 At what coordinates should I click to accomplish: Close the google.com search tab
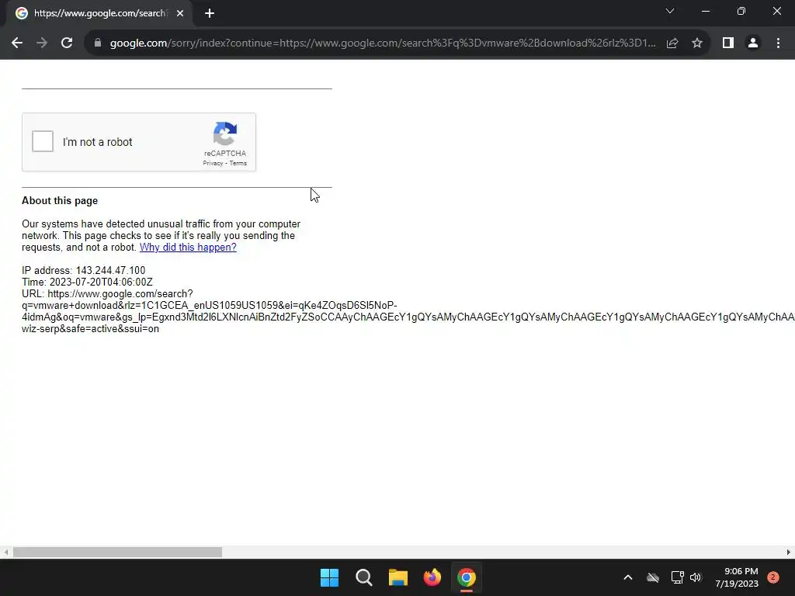(x=180, y=13)
